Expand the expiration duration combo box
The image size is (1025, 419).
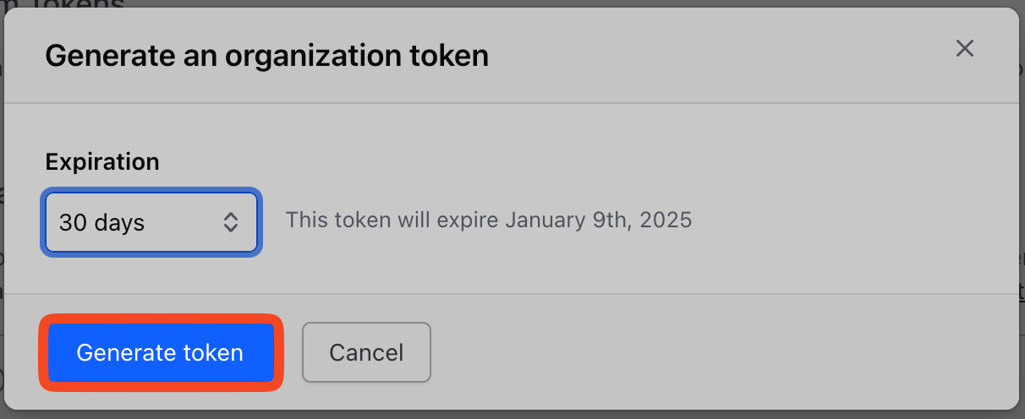click(x=151, y=223)
